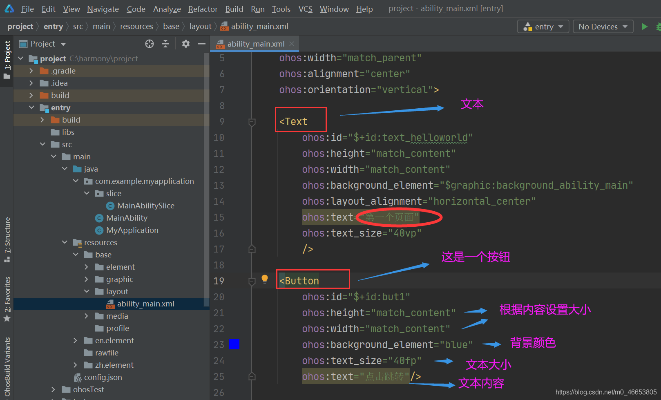Image resolution: width=661 pixels, height=400 pixels.
Task: Open the Tools menu
Action: (281, 9)
